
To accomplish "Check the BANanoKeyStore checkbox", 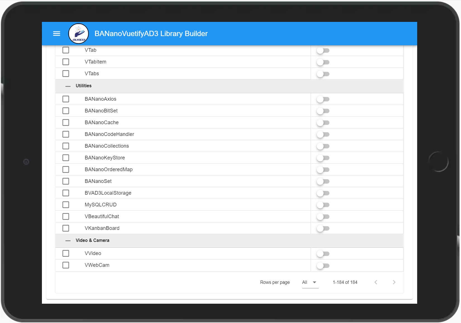I will 66,157.
